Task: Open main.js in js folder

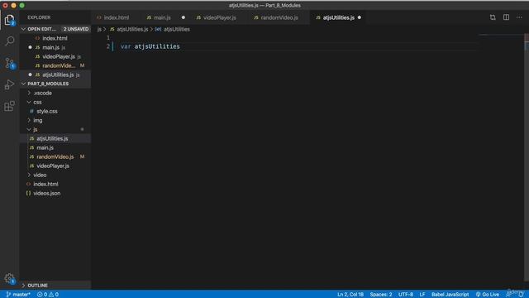Action: [x=45, y=147]
